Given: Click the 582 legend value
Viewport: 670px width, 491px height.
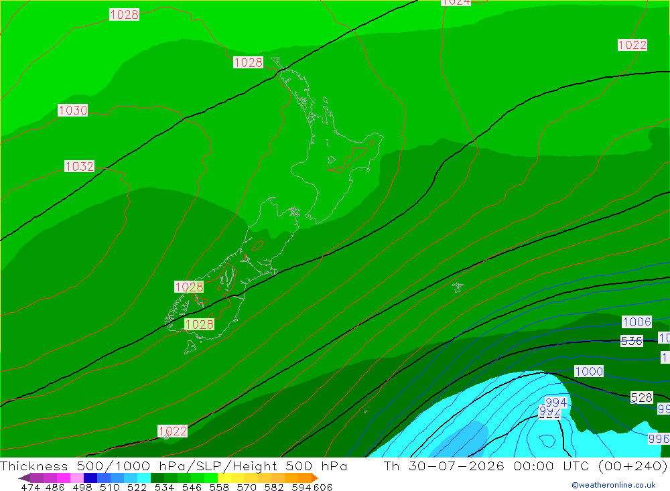Looking at the screenshot, I should pyautogui.click(x=273, y=487).
